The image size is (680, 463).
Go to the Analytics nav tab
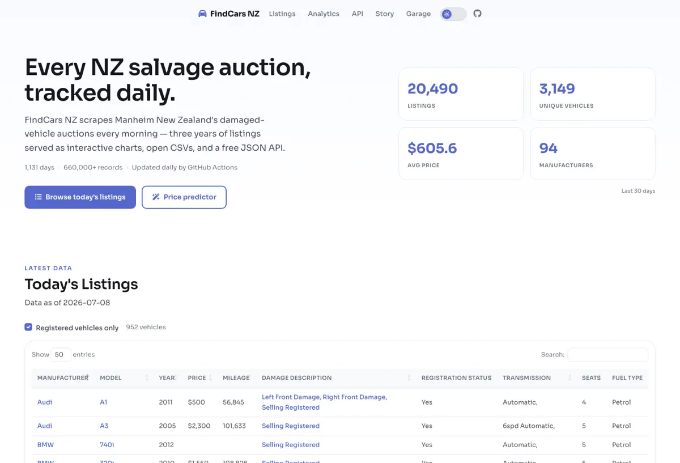[324, 14]
